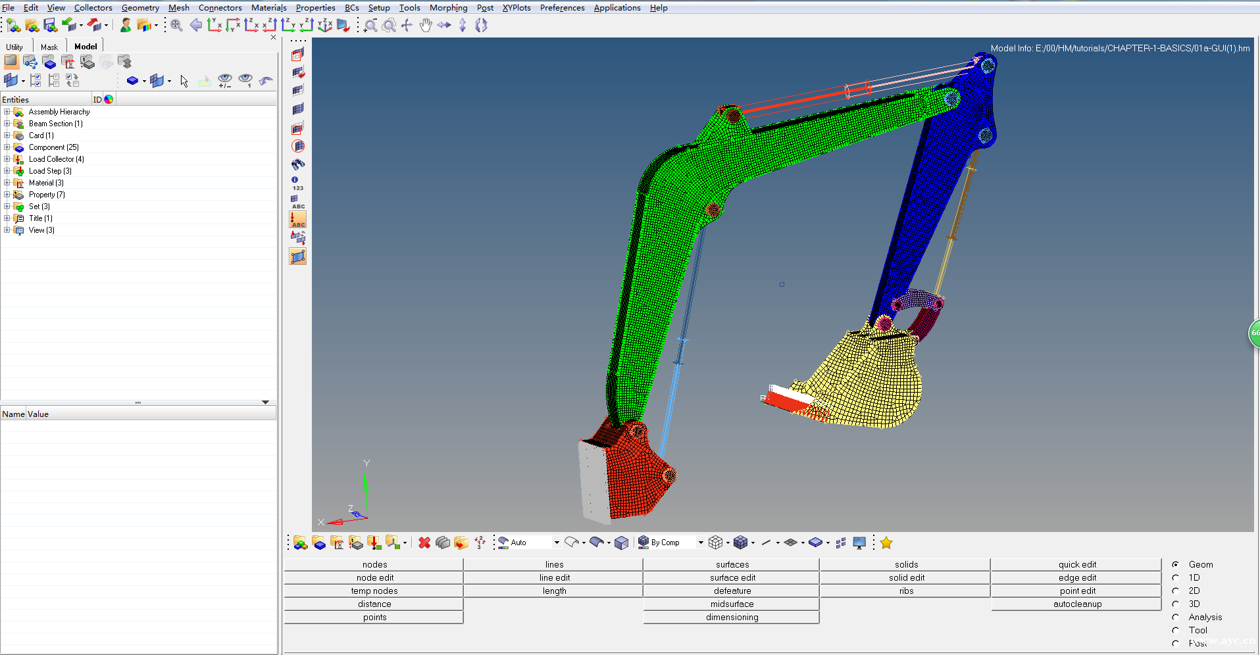This screenshot has height=655, width=1260.
Task: Open the By Comp color mode dropdown
Action: (700, 543)
